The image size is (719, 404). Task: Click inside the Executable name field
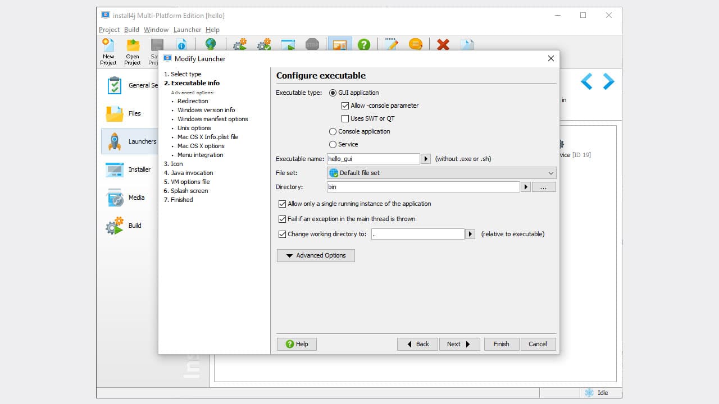(372, 159)
